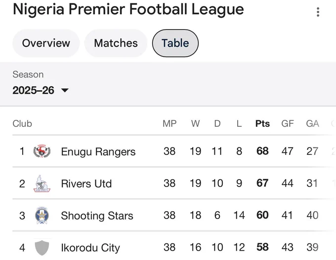This screenshot has height=260, width=336.
Task: Select the Table tab
Action: pyautogui.click(x=175, y=43)
